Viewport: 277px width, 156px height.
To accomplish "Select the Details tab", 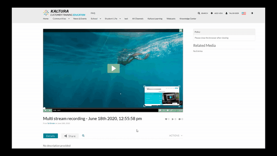I will click(51, 136).
